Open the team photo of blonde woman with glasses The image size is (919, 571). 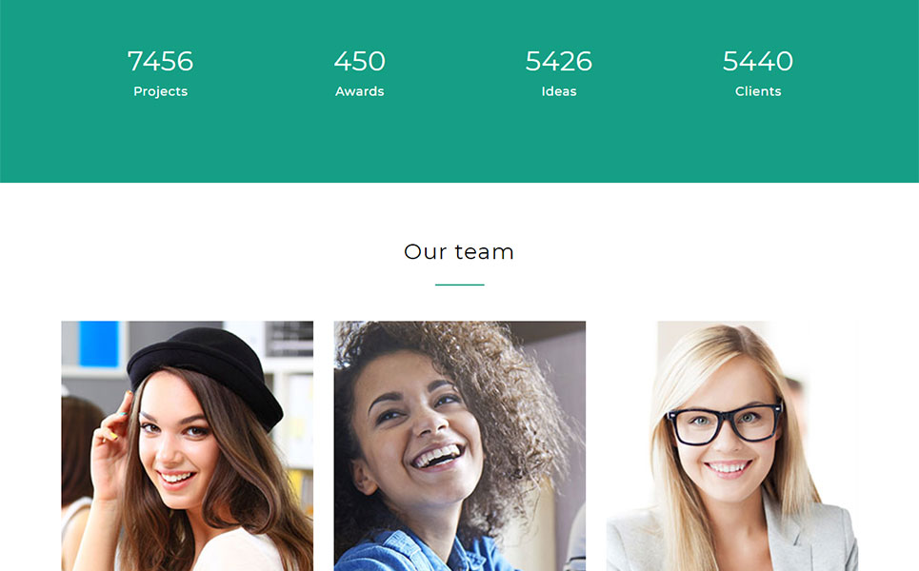pyautogui.click(x=732, y=445)
